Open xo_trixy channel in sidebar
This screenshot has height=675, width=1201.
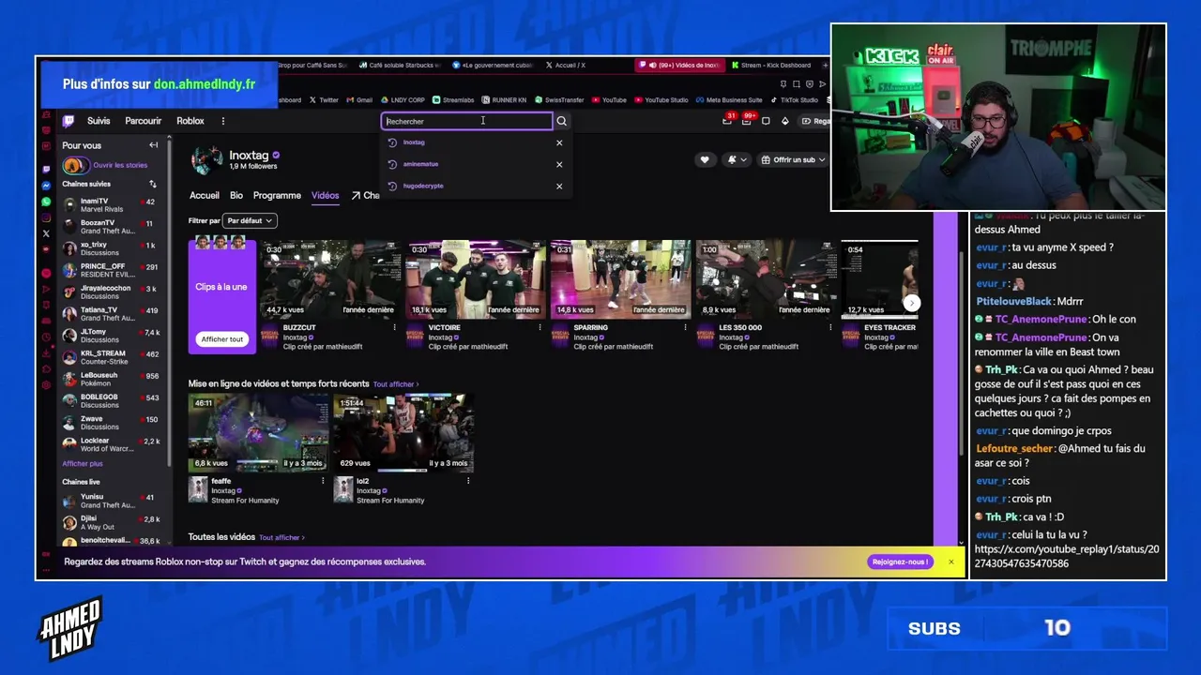click(x=113, y=247)
